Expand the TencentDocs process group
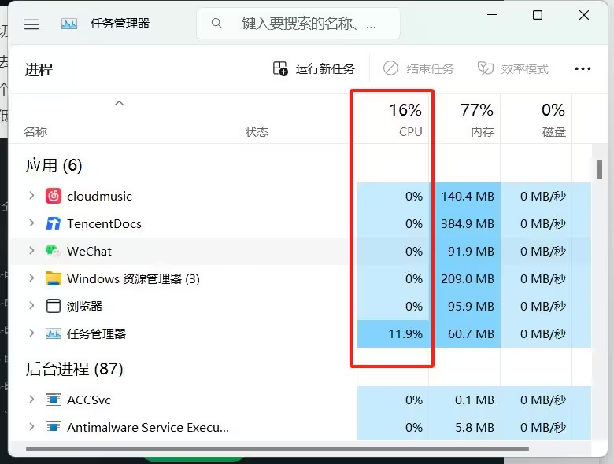614x464 pixels. [x=31, y=223]
